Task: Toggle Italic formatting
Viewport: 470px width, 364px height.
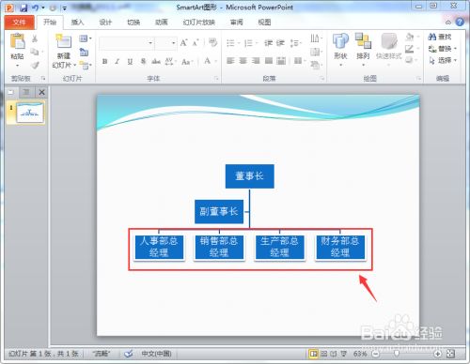Action: click(117, 61)
